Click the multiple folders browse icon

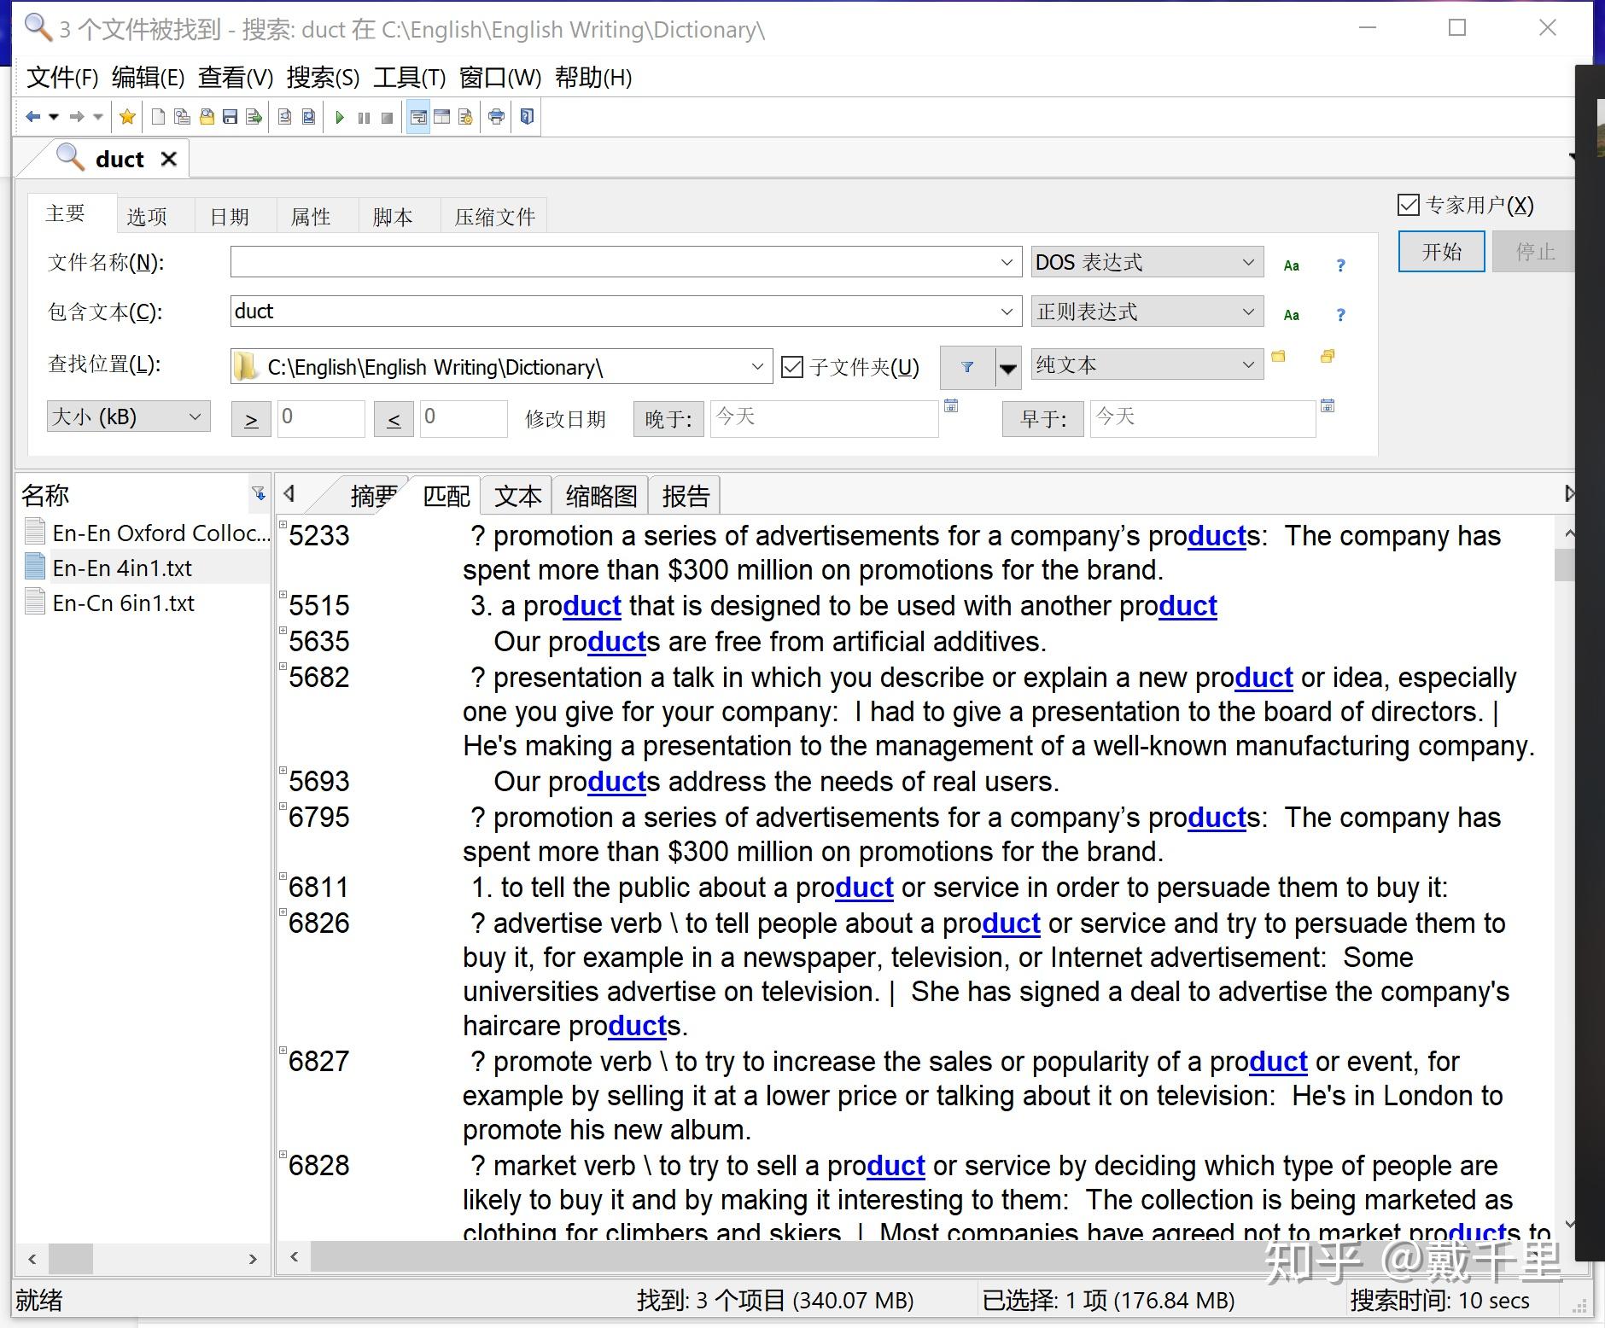pos(1328,356)
